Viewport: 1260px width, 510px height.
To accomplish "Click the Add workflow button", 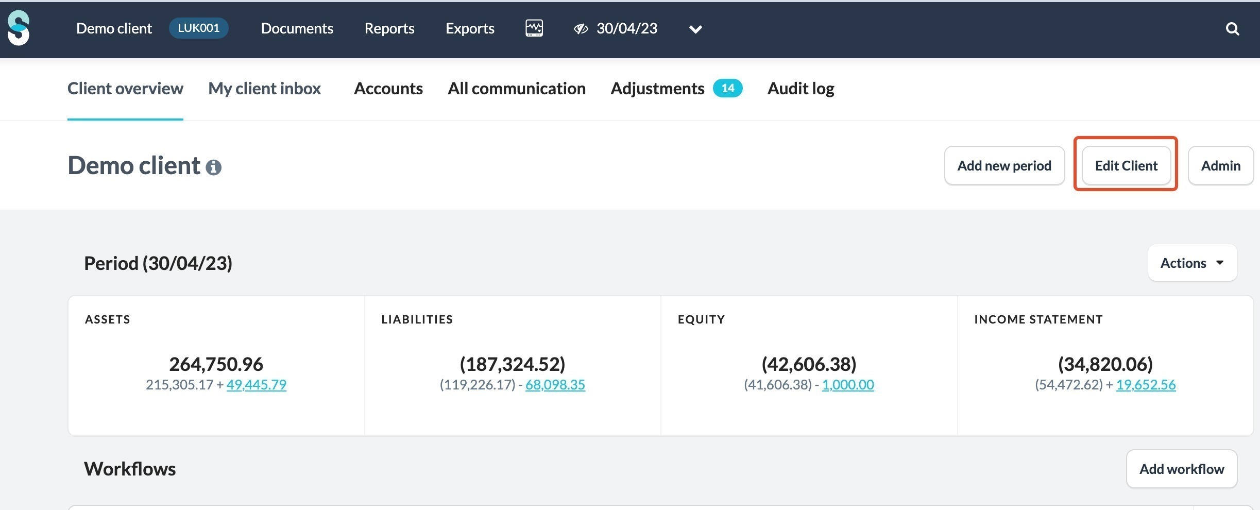I will pyautogui.click(x=1181, y=469).
